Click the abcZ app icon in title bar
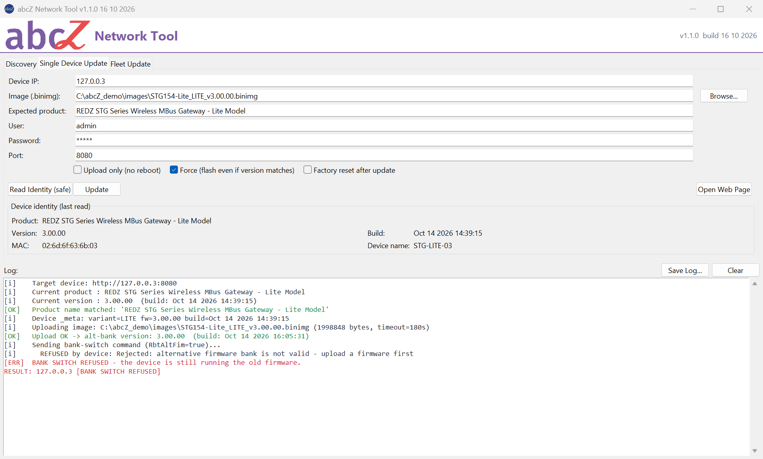 click(9, 9)
